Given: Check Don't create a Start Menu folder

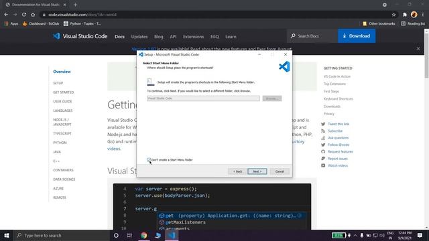Looking at the screenshot, I should (149, 159).
